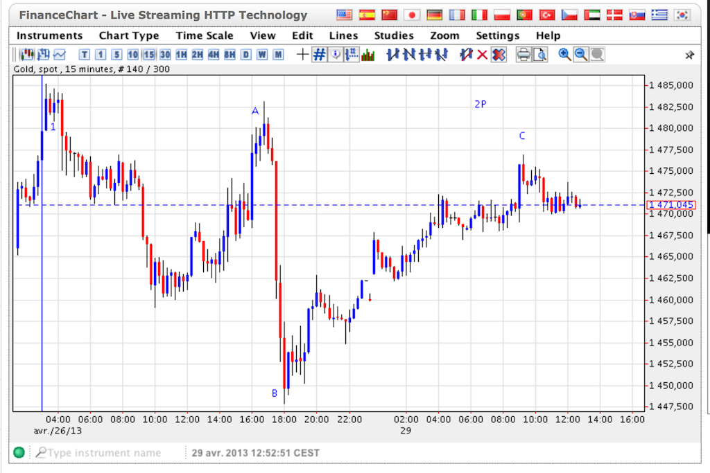
Task: Open the Chart Type menu
Action: pos(129,35)
